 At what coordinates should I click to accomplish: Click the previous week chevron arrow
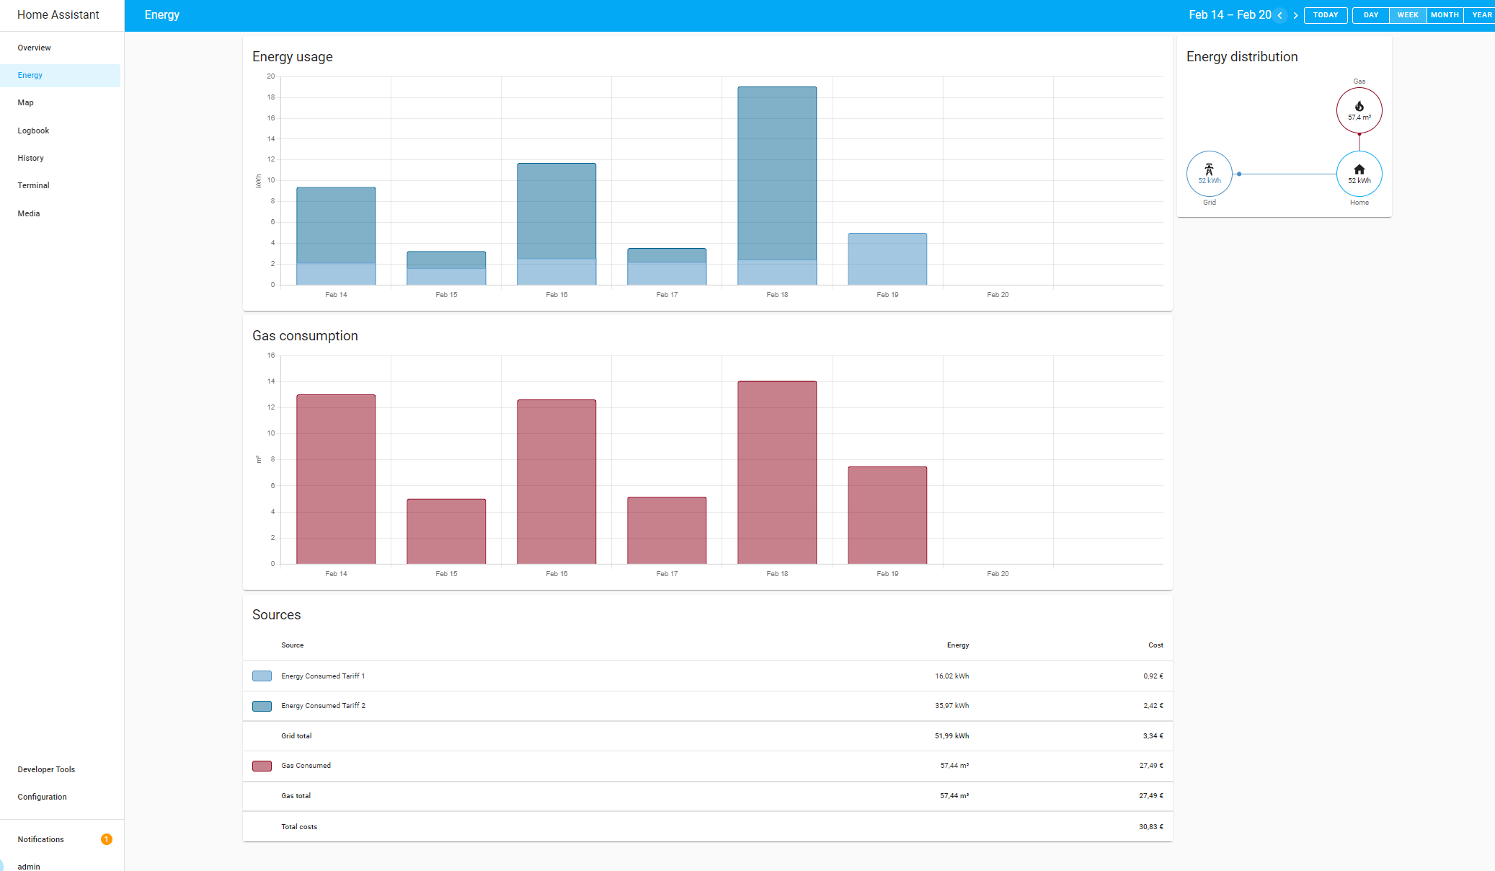[1281, 15]
